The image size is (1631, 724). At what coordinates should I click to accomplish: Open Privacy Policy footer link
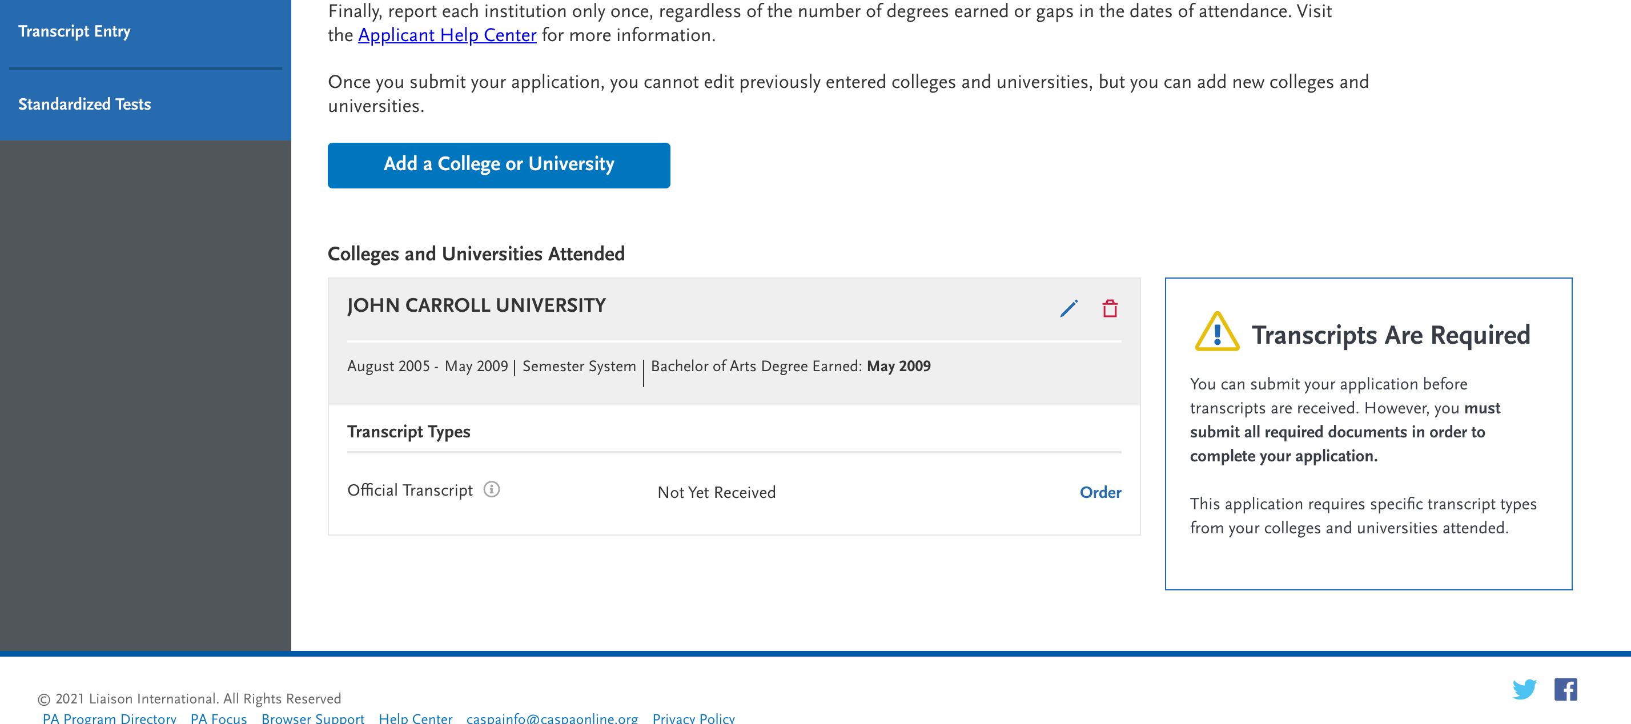tap(693, 718)
